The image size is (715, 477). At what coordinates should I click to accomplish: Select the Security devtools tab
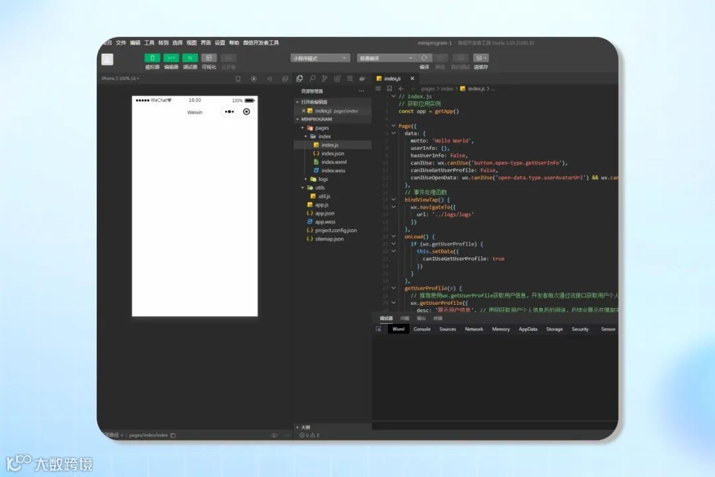[580, 329]
